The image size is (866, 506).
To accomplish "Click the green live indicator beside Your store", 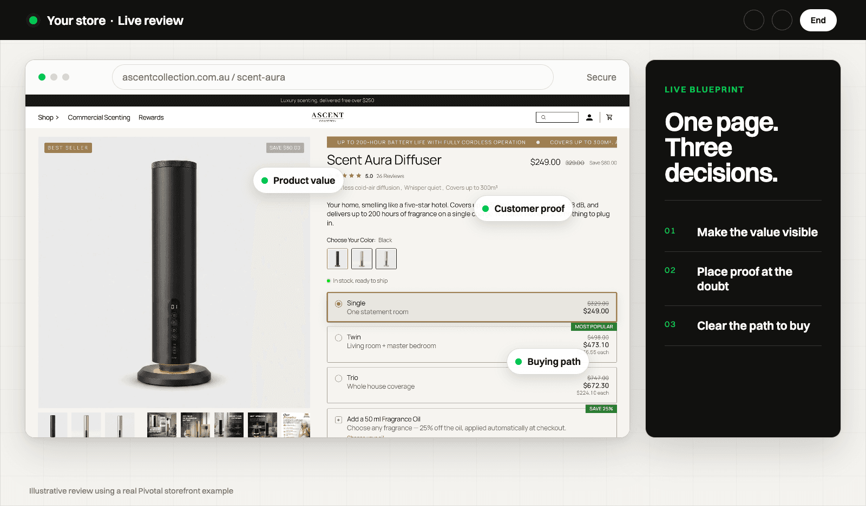I will click(x=33, y=21).
